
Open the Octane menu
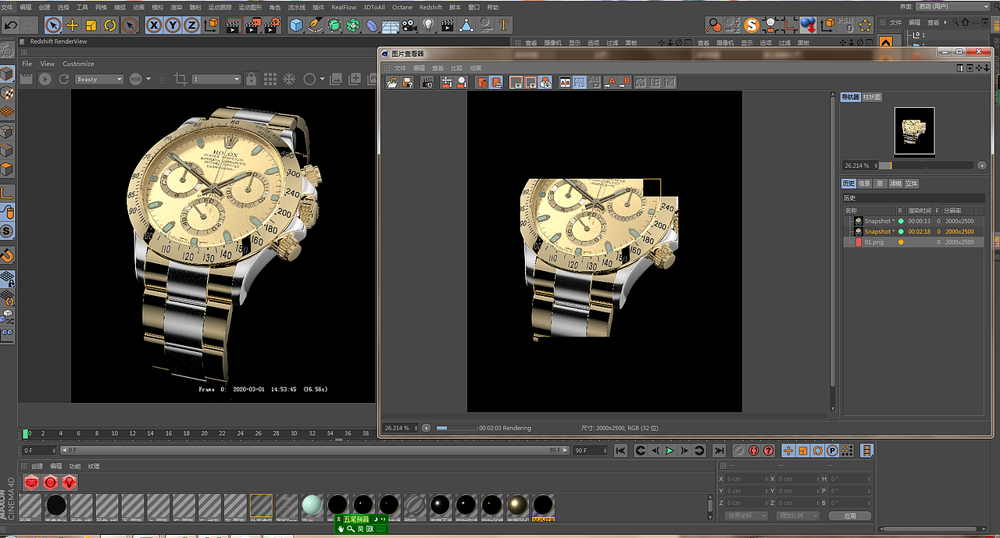point(402,7)
